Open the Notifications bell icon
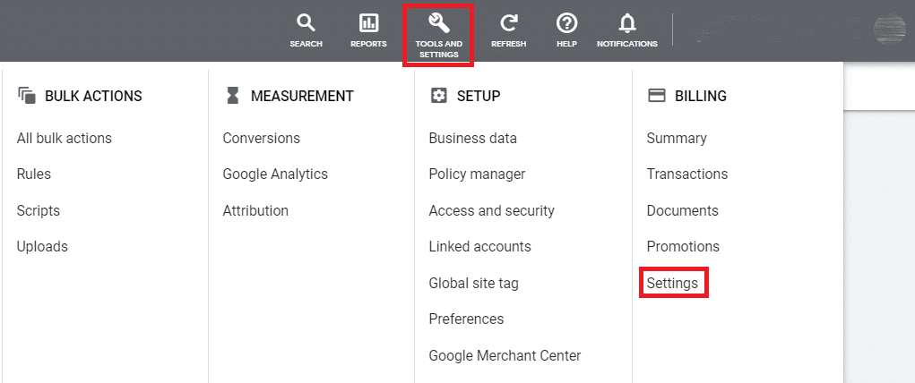The width and height of the screenshot is (915, 383). coord(626,23)
